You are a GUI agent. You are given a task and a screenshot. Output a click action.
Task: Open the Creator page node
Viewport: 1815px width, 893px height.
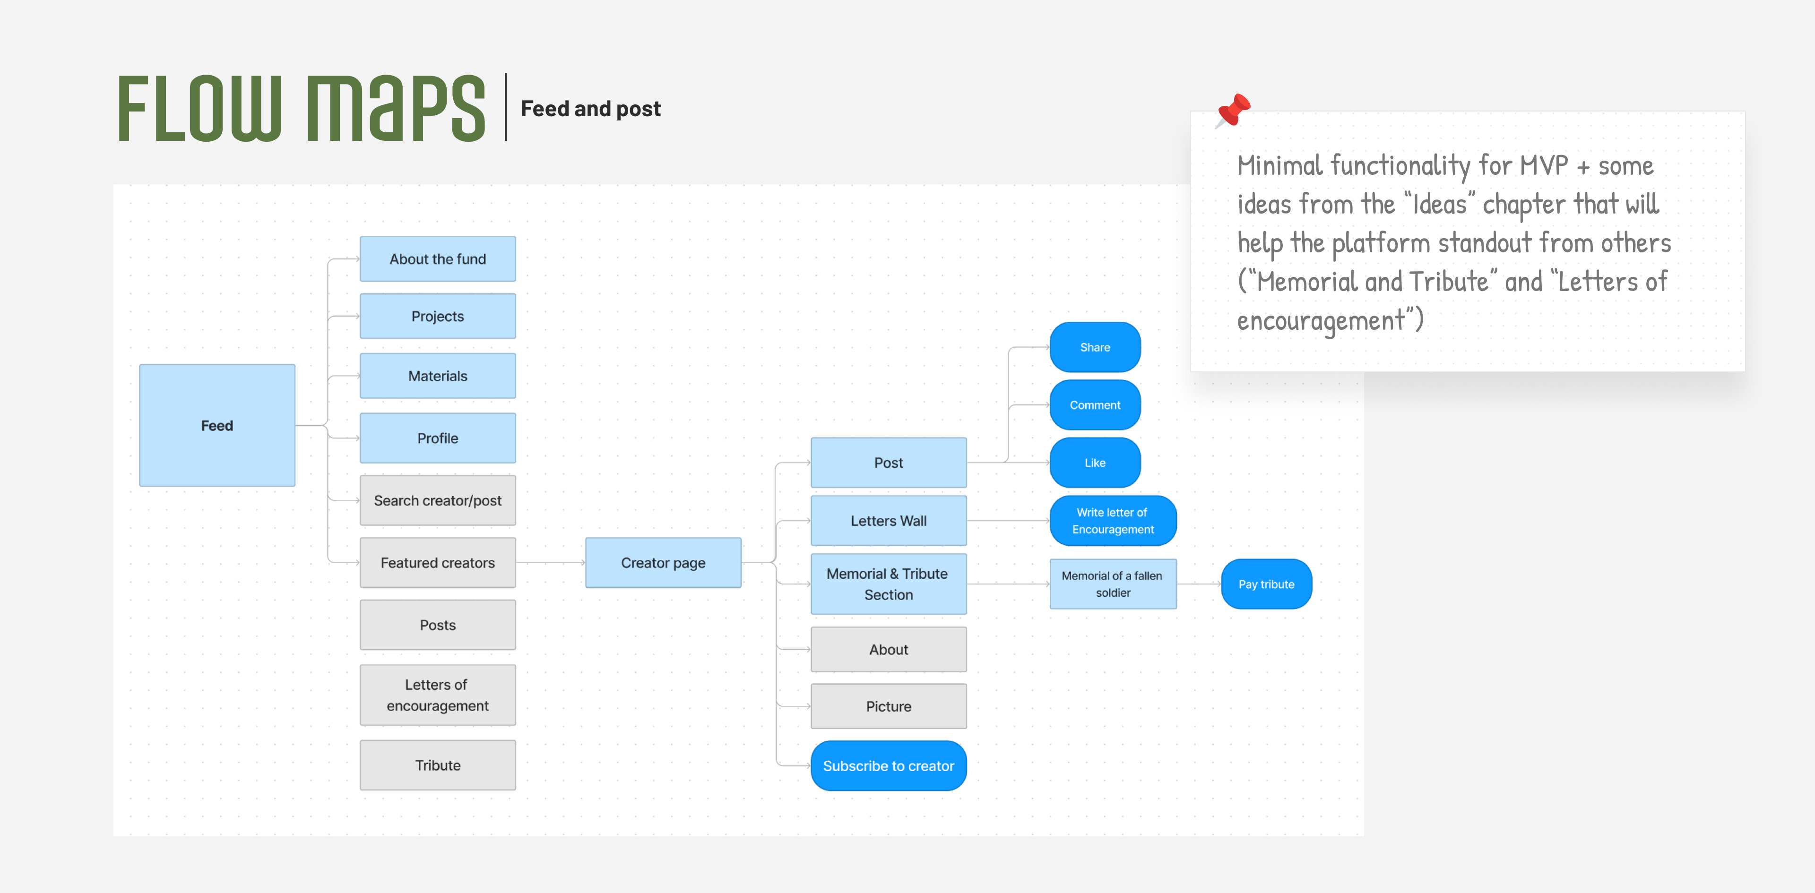[x=663, y=563]
